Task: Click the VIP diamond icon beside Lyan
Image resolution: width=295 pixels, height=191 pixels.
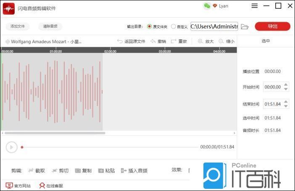Action: 215,6
